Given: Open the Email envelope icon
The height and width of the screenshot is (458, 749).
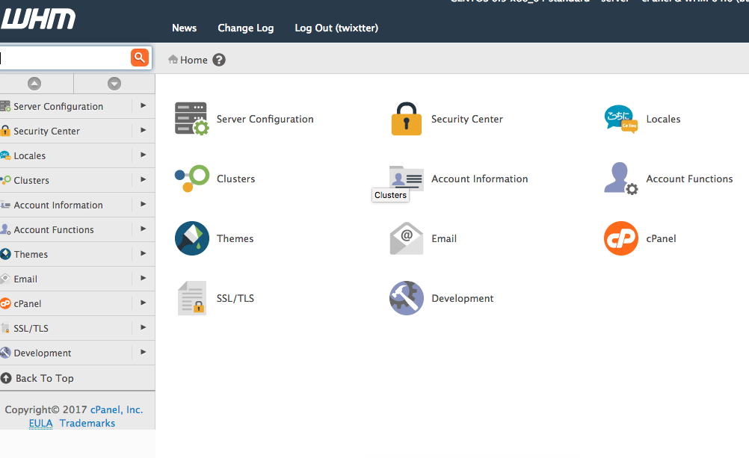Looking at the screenshot, I should coord(406,238).
